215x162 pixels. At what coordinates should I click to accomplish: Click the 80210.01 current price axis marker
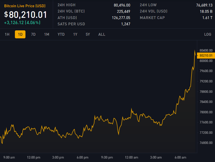click(206, 55)
